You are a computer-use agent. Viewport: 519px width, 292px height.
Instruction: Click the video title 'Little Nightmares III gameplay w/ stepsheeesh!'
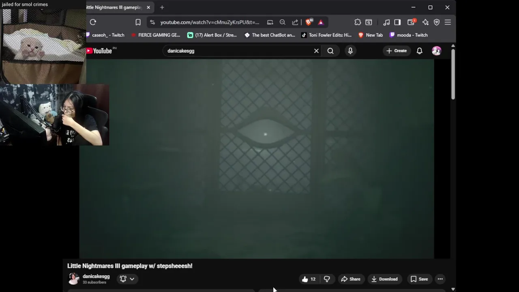pyautogui.click(x=130, y=266)
